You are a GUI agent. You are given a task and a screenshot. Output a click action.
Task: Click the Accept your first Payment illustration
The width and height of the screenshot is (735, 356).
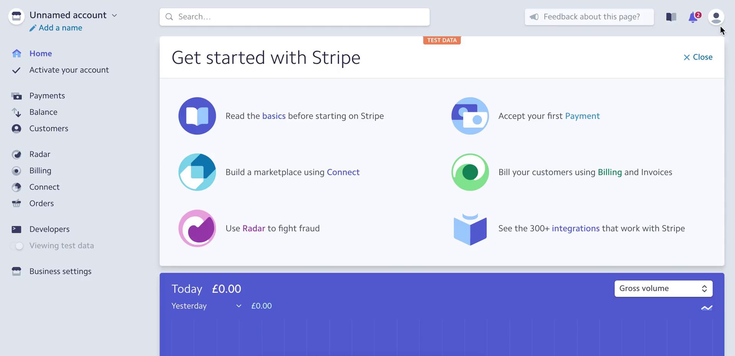pyautogui.click(x=470, y=116)
